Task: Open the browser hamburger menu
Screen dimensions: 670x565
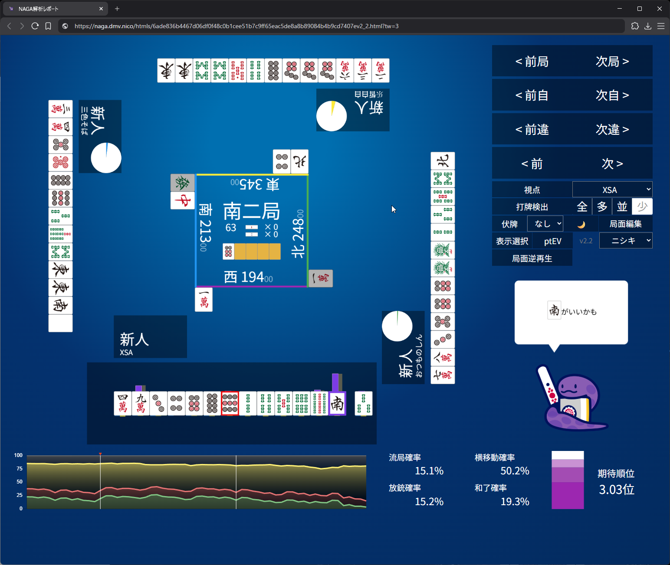Action: click(661, 26)
